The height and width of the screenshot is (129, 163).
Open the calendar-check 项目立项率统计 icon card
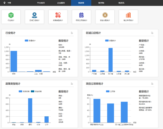(81, 17)
